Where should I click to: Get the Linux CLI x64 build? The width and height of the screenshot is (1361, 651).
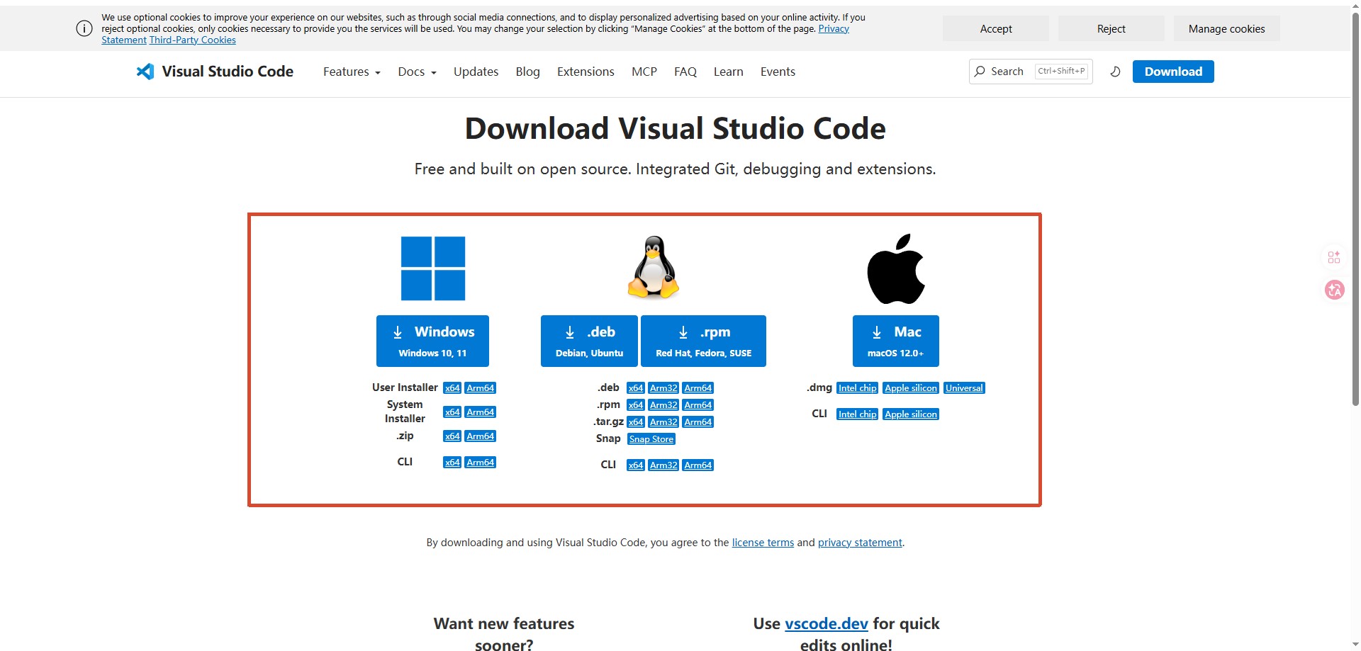[x=636, y=465]
